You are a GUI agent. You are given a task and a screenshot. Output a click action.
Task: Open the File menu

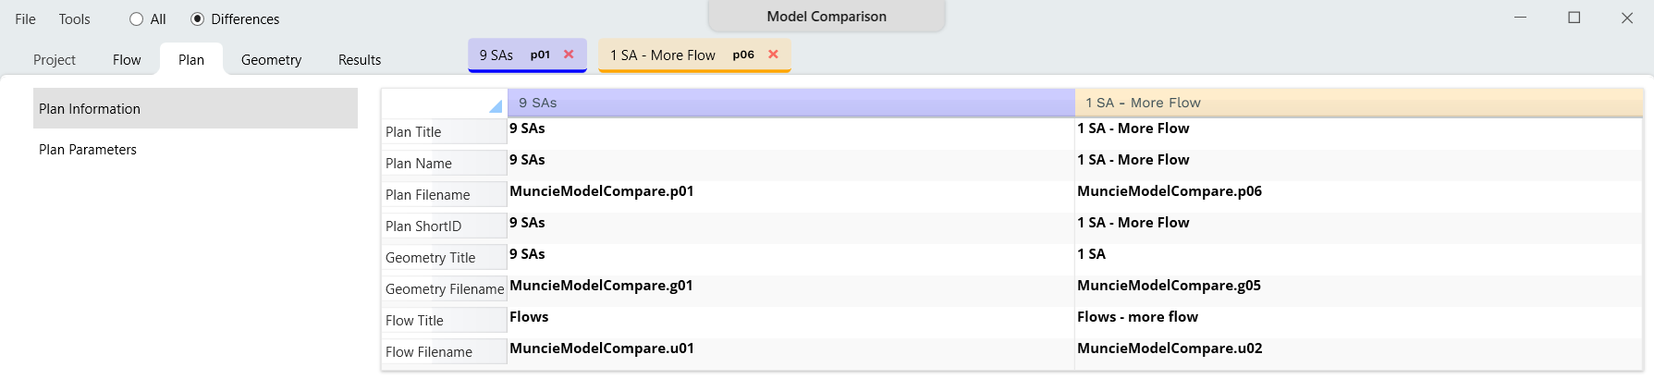point(26,19)
